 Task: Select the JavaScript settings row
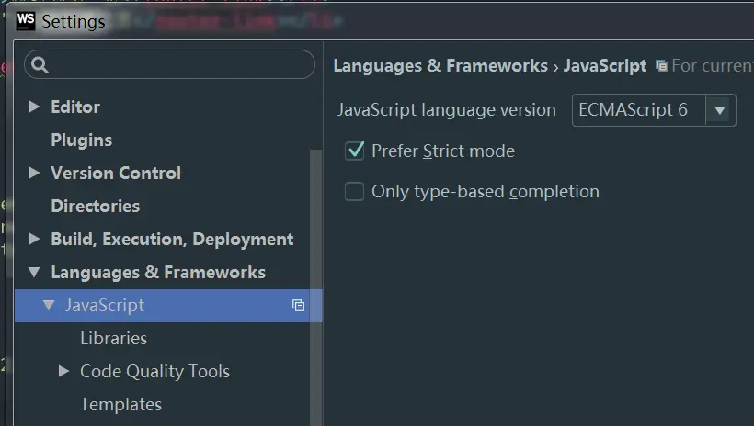(x=168, y=306)
